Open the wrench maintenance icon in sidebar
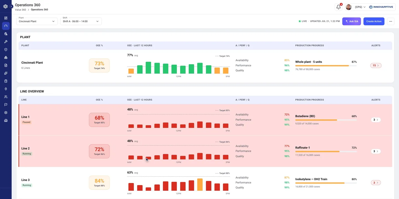The image size is (399, 199). [6, 42]
